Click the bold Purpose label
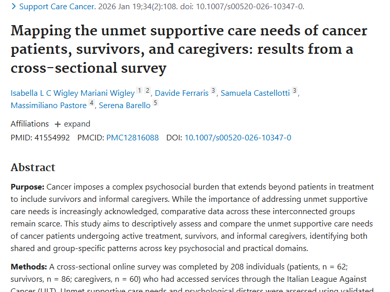 pos(27,187)
